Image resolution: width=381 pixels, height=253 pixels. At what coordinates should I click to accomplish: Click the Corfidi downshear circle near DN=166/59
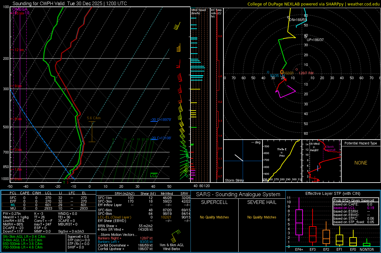[288, 17]
